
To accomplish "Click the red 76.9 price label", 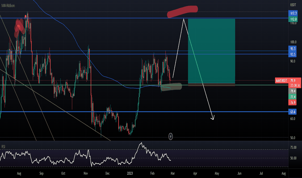I will tap(292, 102).
